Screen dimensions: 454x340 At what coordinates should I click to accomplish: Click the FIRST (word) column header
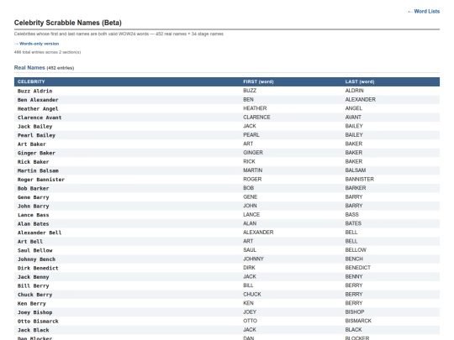point(258,81)
